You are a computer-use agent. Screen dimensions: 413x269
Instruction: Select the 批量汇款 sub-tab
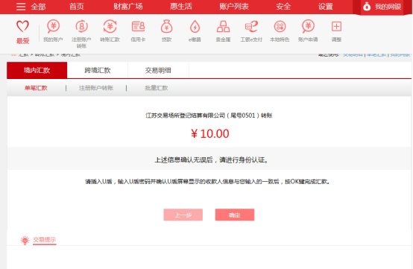pyautogui.click(x=157, y=88)
